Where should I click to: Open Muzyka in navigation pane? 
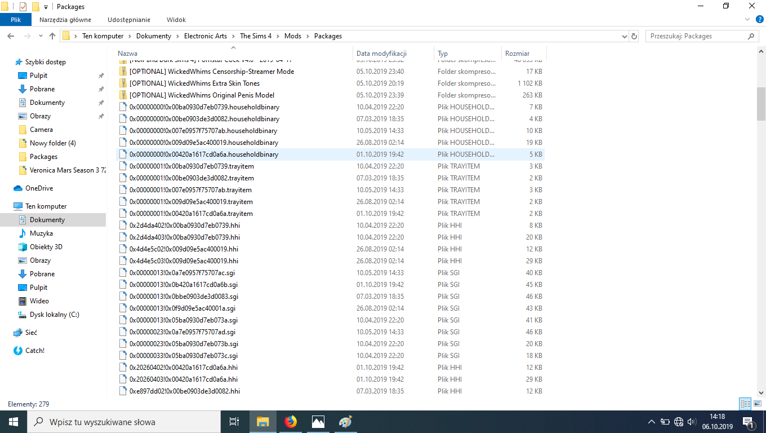41,233
